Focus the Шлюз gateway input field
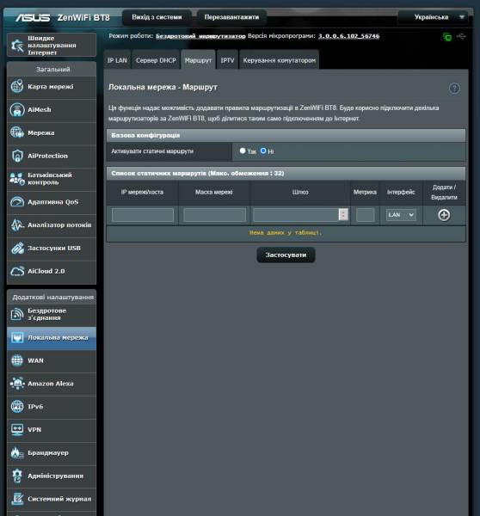Viewport: 480px width, 516px height. [x=296, y=215]
